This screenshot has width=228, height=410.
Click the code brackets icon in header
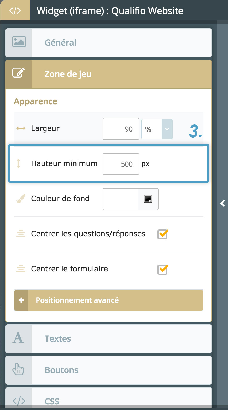pyautogui.click(x=15, y=10)
